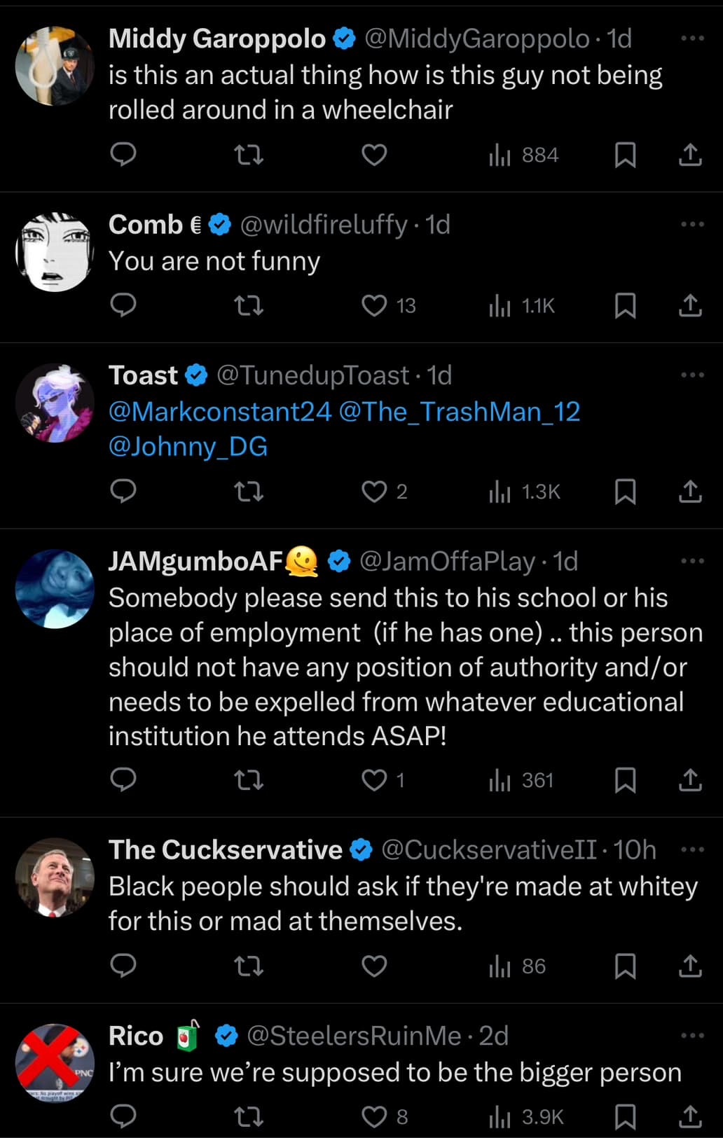Open the @The_TrashMan_12 mention
The height and width of the screenshot is (1138, 723).
point(460,412)
